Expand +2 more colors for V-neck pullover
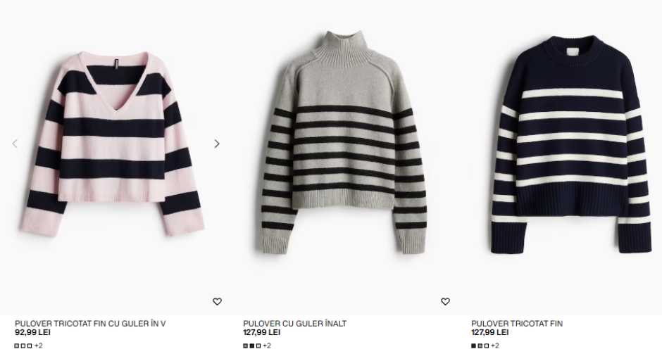Viewport: 662px width, 361px height. coord(39,346)
